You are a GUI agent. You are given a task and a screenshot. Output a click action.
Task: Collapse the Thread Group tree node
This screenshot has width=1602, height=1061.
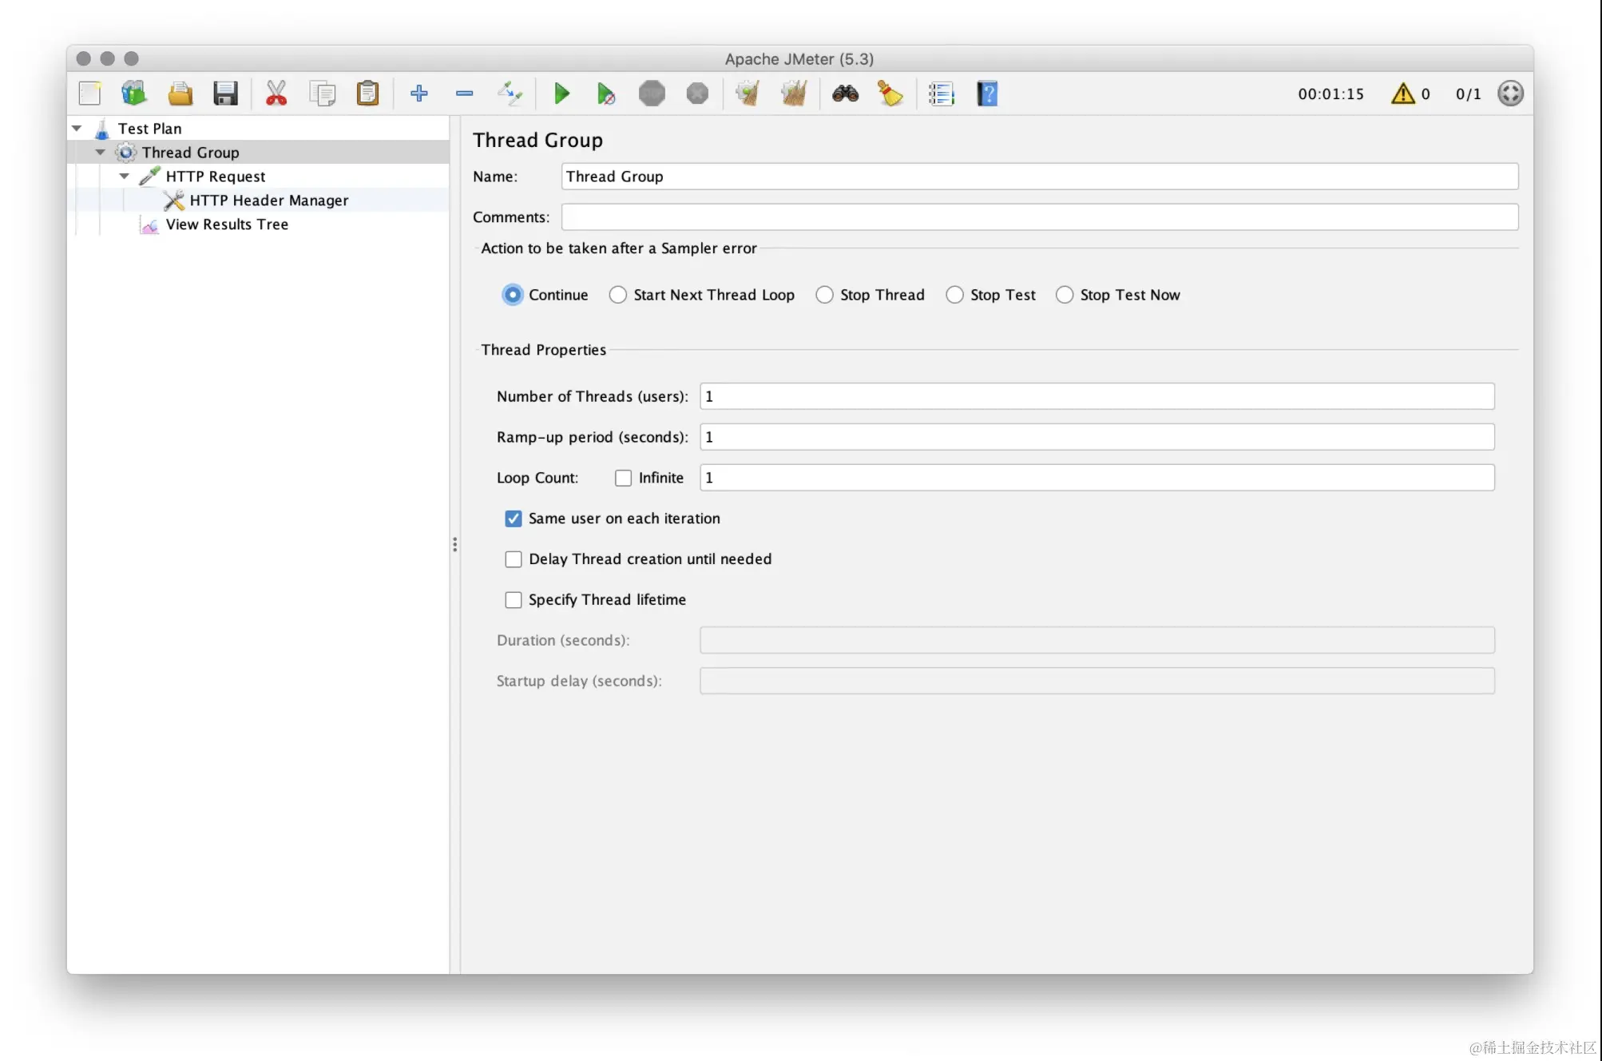[x=101, y=152]
